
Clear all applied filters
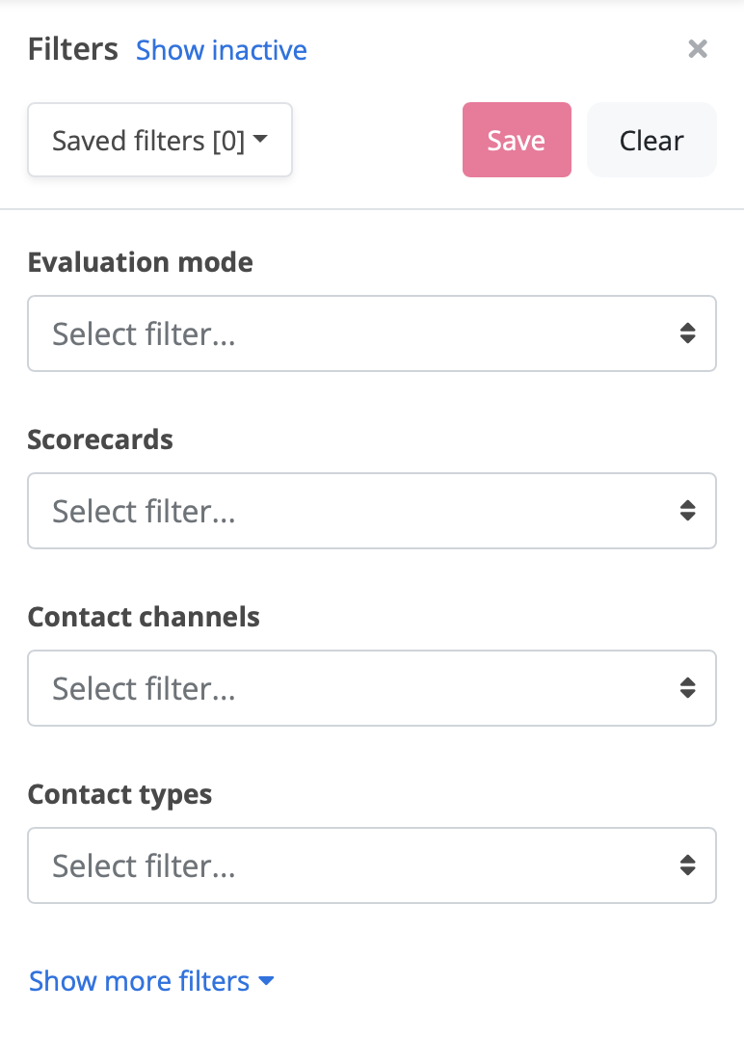(x=651, y=141)
